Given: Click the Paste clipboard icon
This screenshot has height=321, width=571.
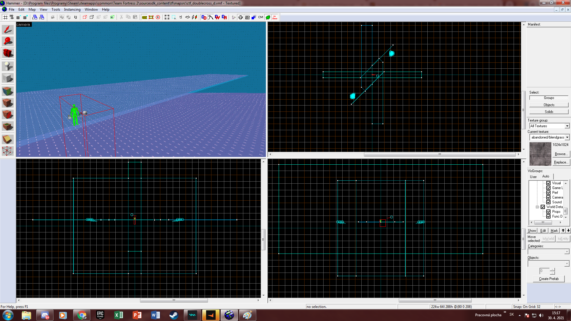Looking at the screenshot, I should 135,17.
